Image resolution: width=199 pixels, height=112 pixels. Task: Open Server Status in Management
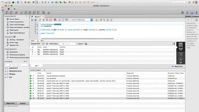click(14, 19)
